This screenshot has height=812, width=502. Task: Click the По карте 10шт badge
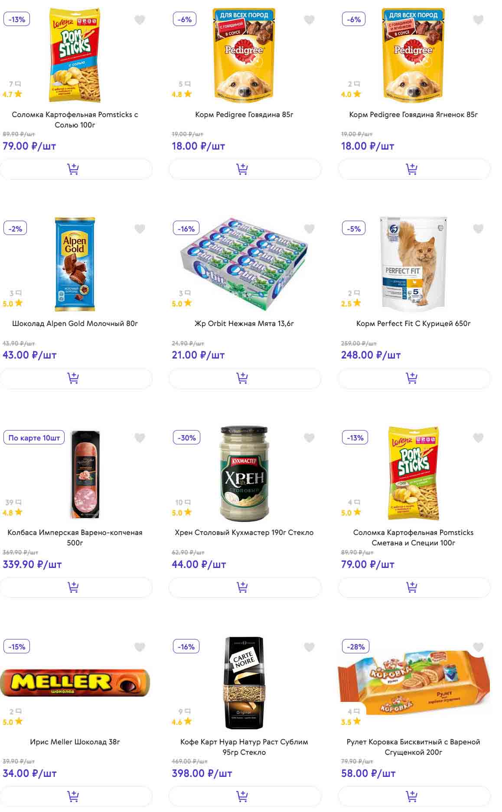point(34,438)
